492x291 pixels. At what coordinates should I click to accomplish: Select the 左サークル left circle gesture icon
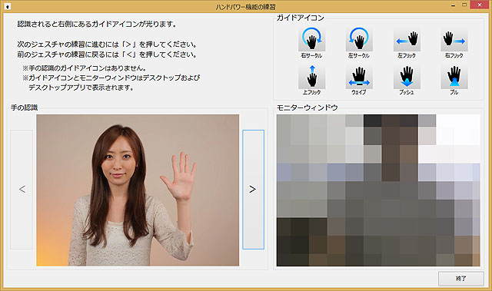click(359, 39)
